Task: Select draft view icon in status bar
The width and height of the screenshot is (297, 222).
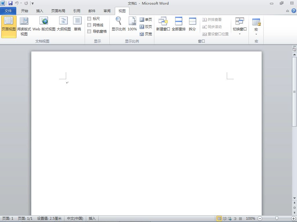Action: tap(240, 219)
